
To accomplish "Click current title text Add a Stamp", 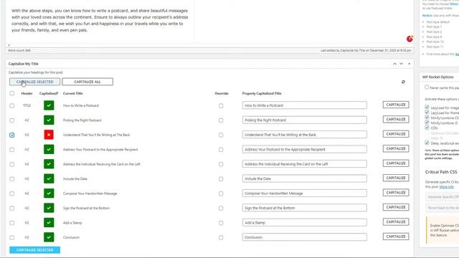I will pos(72,223).
